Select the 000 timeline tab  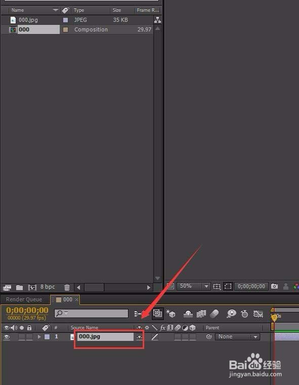click(x=64, y=300)
